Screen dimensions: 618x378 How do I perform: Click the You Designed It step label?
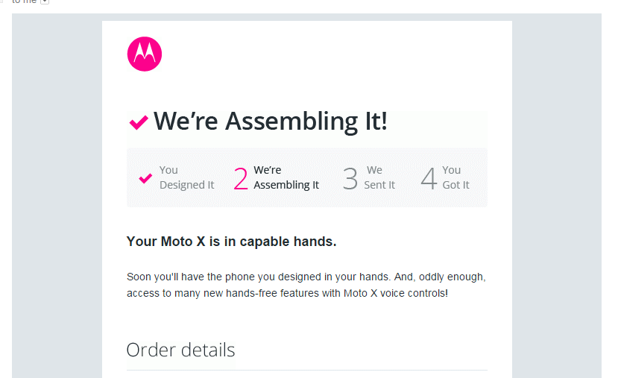click(x=186, y=177)
